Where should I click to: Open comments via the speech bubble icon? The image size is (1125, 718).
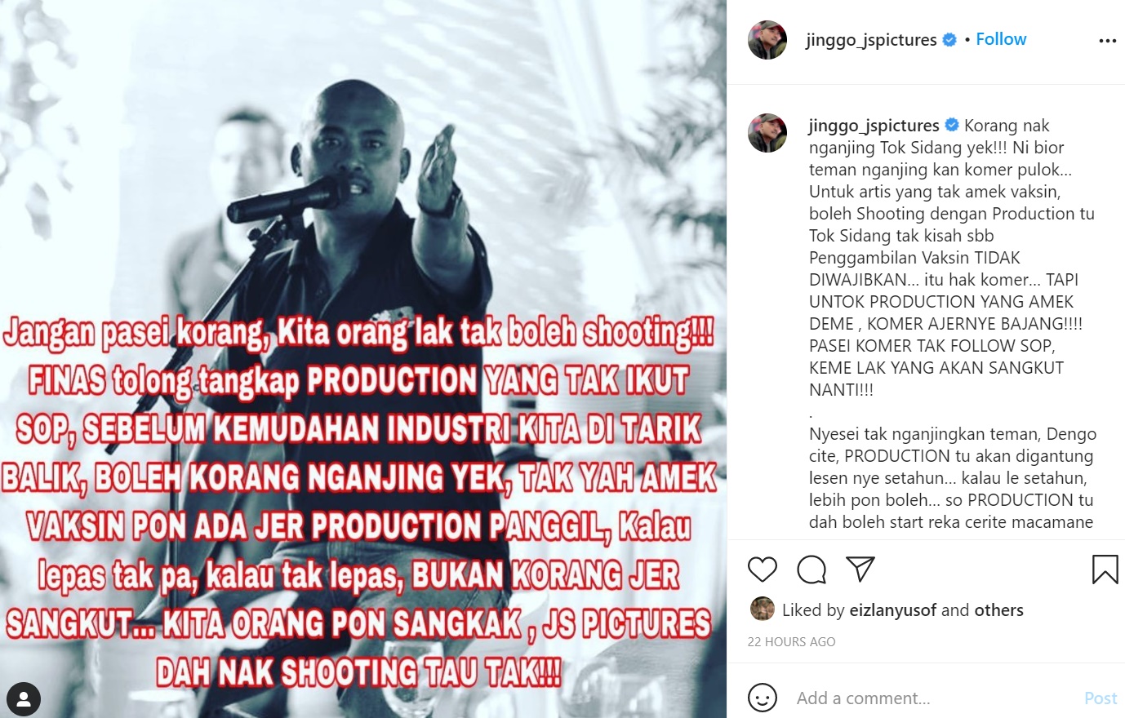[x=812, y=570]
